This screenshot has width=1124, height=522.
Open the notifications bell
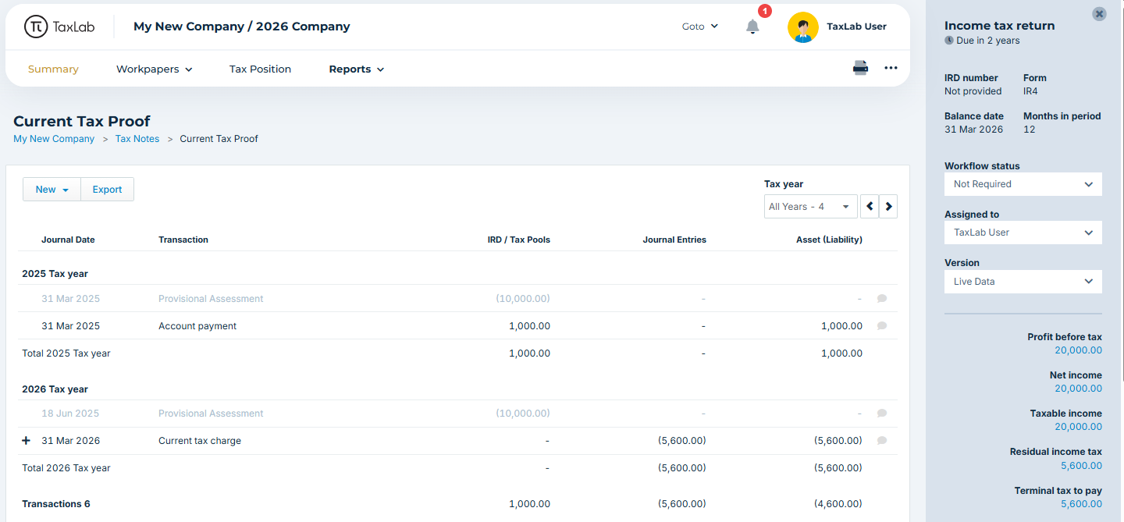[x=752, y=27]
